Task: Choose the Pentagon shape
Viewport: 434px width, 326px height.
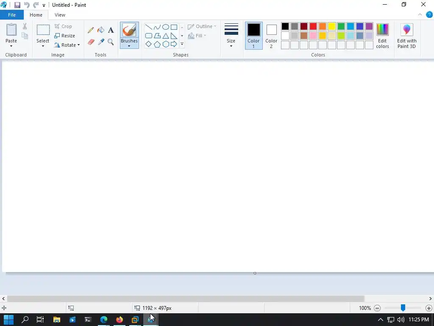Action: tap(157, 44)
